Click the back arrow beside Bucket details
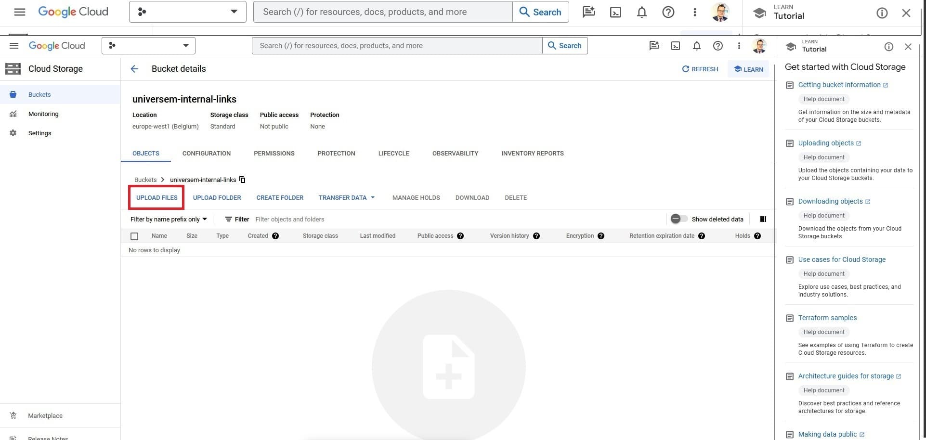926x440 pixels. 134,69
